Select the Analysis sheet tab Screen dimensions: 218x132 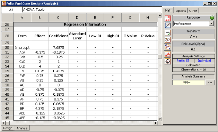pos(22,128)
